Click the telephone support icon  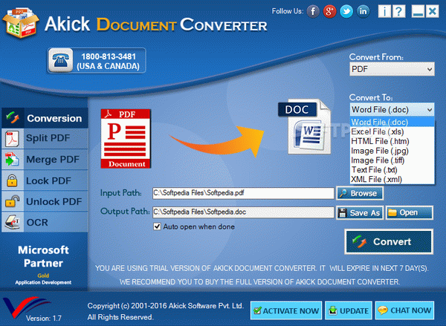tap(61, 60)
